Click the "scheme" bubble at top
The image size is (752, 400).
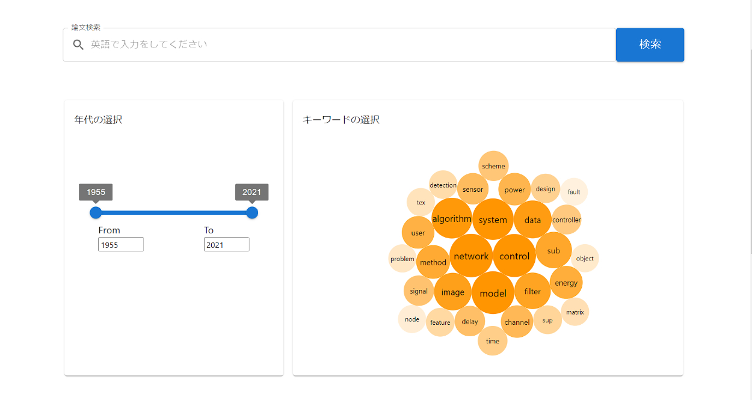pyautogui.click(x=493, y=166)
